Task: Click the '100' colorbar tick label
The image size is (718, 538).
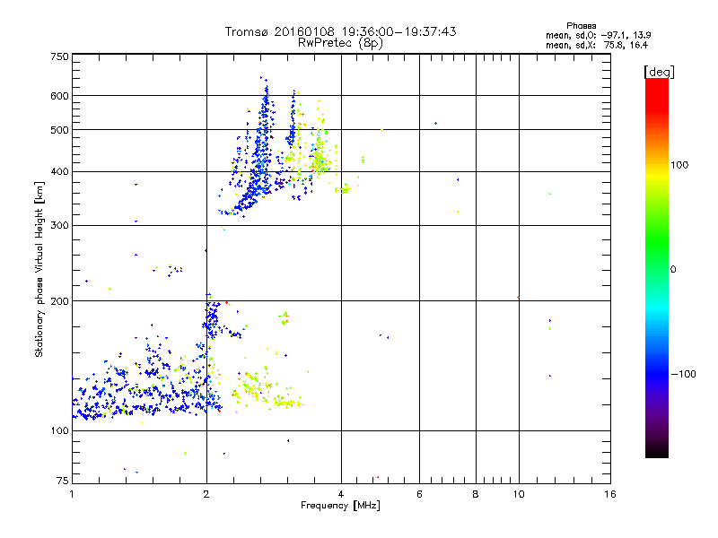Action: tap(679, 165)
